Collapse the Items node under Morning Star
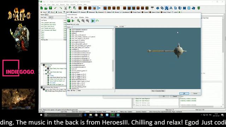Screen dimensions: 226x127 coord(44,70)
